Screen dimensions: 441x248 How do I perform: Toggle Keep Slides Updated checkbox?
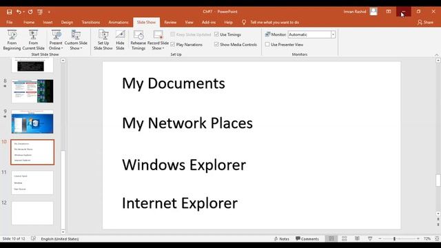click(x=173, y=34)
